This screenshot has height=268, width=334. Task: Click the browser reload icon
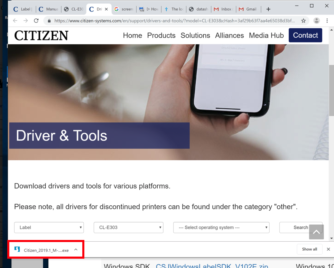click(x=36, y=21)
